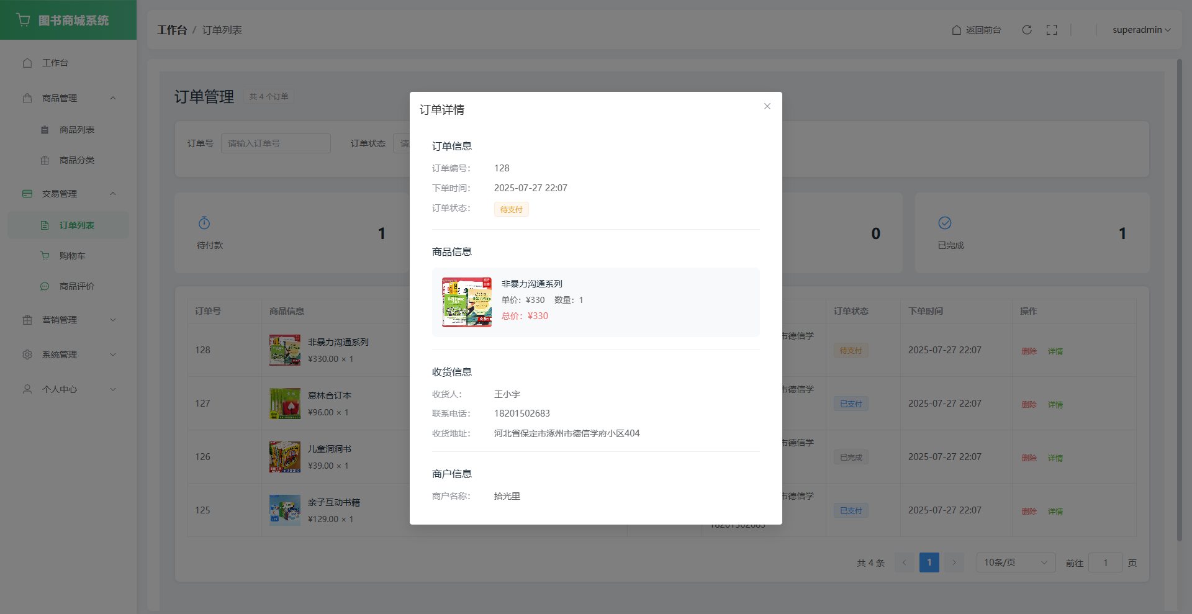This screenshot has width=1192, height=614.
Task: Click the completed checkmark circle icon
Action: point(945,223)
